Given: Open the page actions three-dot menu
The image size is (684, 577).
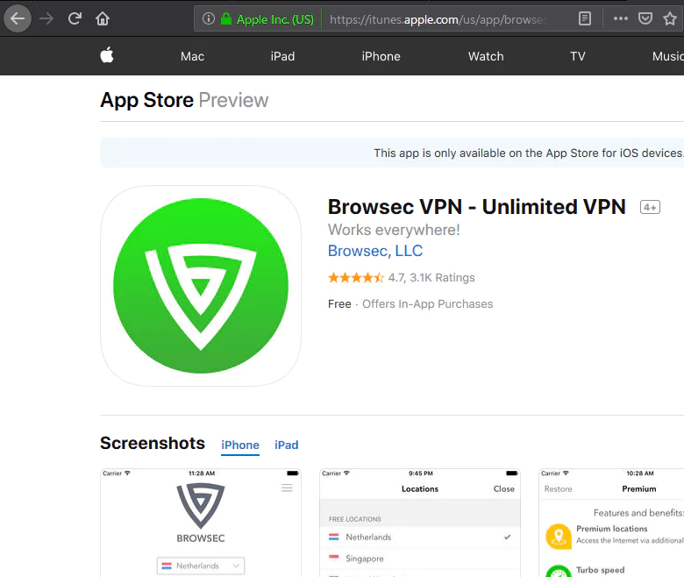Looking at the screenshot, I should click(x=620, y=18).
